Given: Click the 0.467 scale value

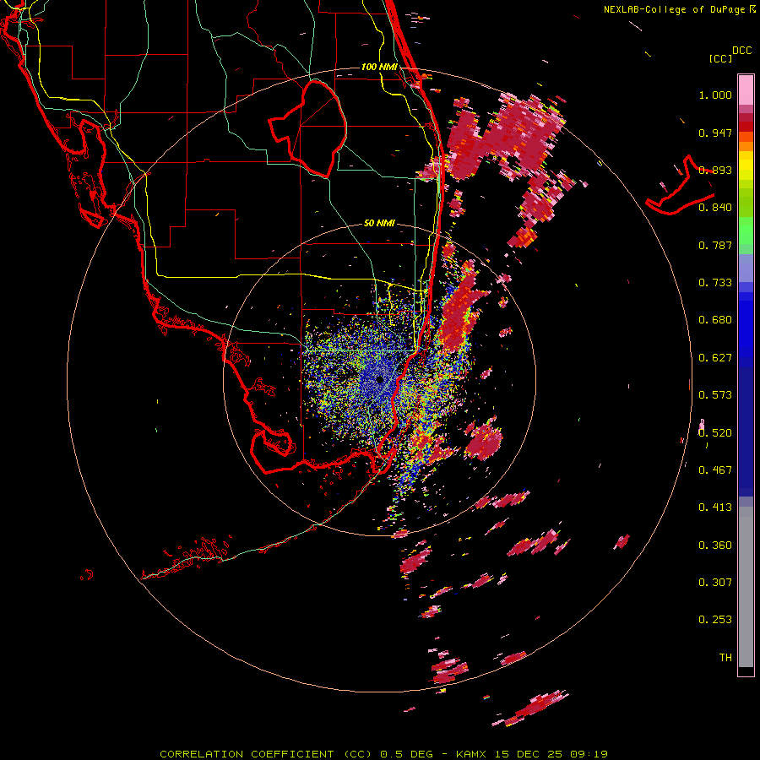Looking at the screenshot, I should point(715,470).
